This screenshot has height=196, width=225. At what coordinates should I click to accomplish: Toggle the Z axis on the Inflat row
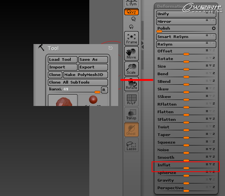click(x=214, y=164)
